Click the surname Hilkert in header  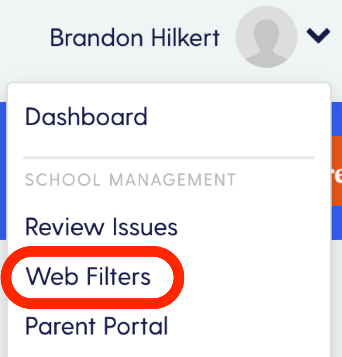pyautogui.click(x=185, y=38)
